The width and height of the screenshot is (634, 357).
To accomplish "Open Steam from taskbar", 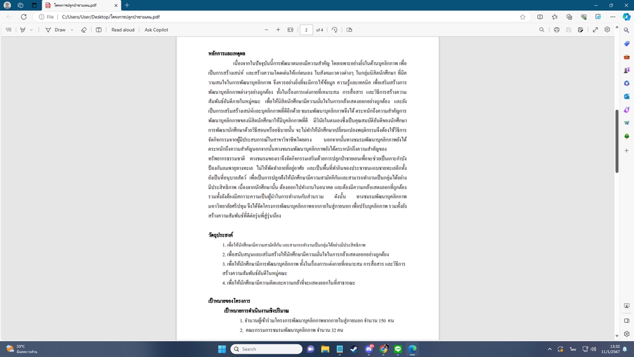I will click(x=354, y=349).
